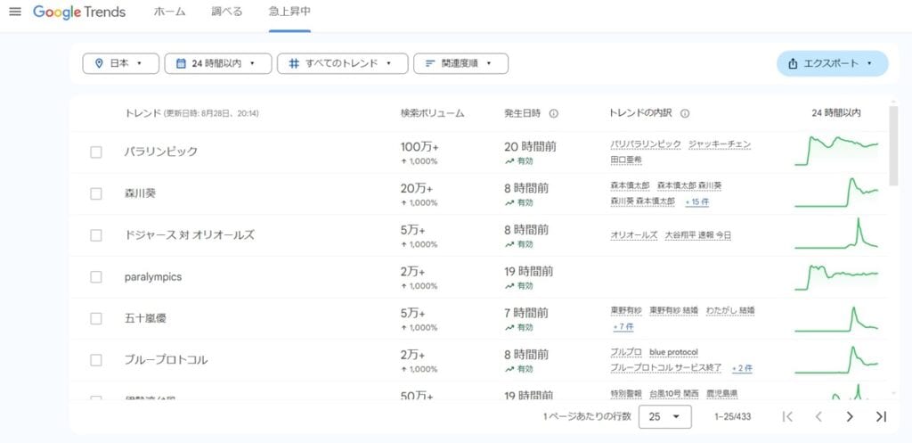Select the 急上昇中 tab
The image size is (912, 443).
(x=289, y=12)
